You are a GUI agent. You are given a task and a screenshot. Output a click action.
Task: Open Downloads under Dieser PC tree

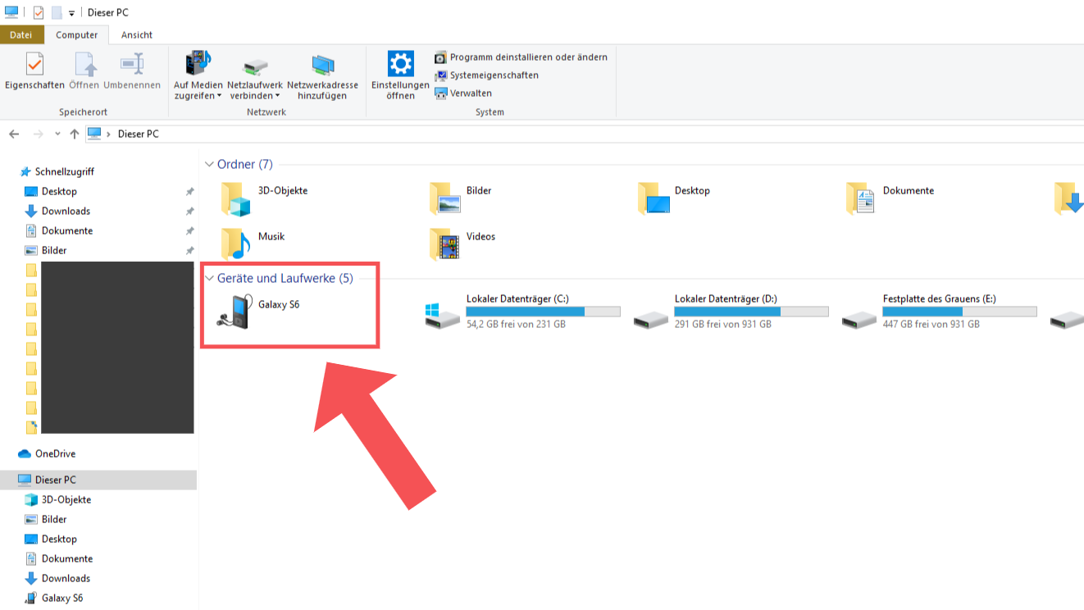[x=66, y=579]
